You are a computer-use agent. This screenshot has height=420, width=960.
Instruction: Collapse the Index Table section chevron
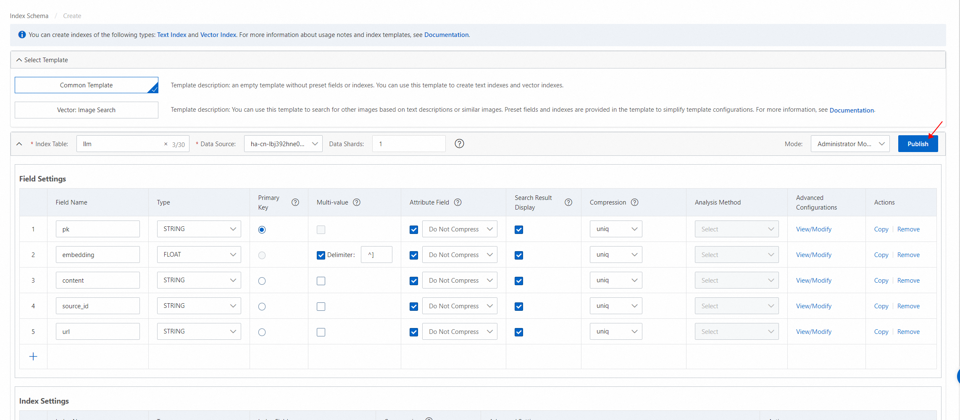pyautogui.click(x=19, y=144)
